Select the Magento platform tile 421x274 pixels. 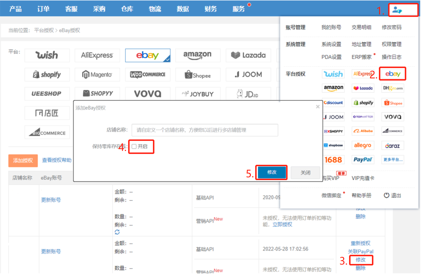tap(97, 74)
